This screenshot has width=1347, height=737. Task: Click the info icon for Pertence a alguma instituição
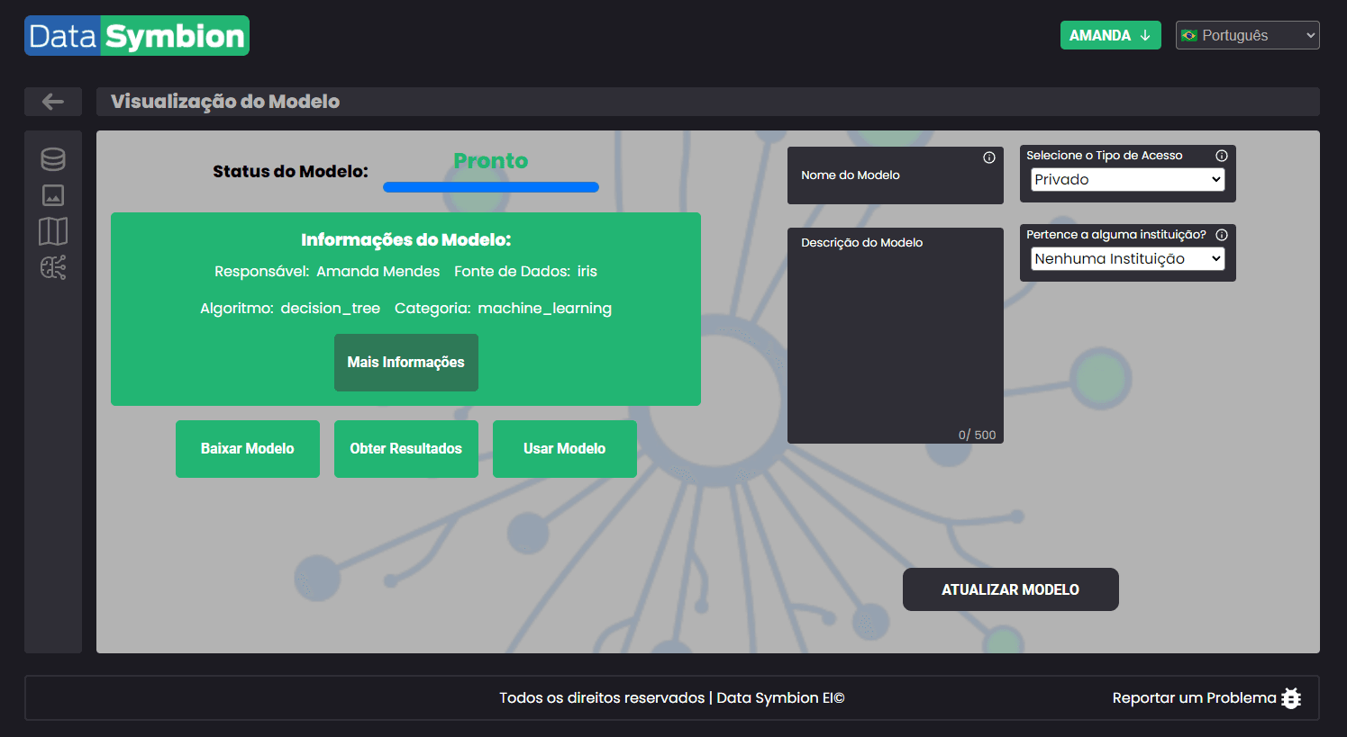click(1222, 234)
